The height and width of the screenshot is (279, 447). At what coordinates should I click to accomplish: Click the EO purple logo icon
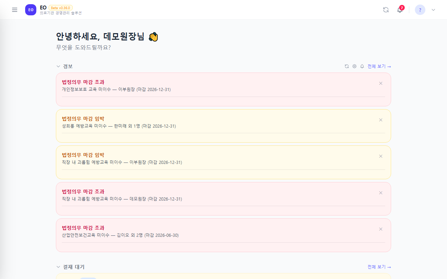click(x=31, y=10)
